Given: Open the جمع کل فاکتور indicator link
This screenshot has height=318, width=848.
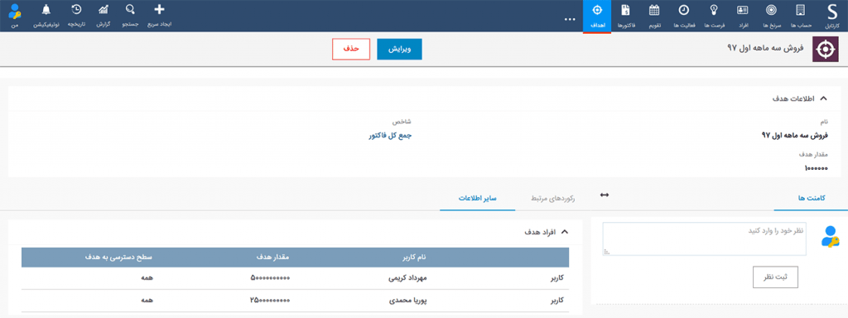Looking at the screenshot, I should (x=390, y=136).
